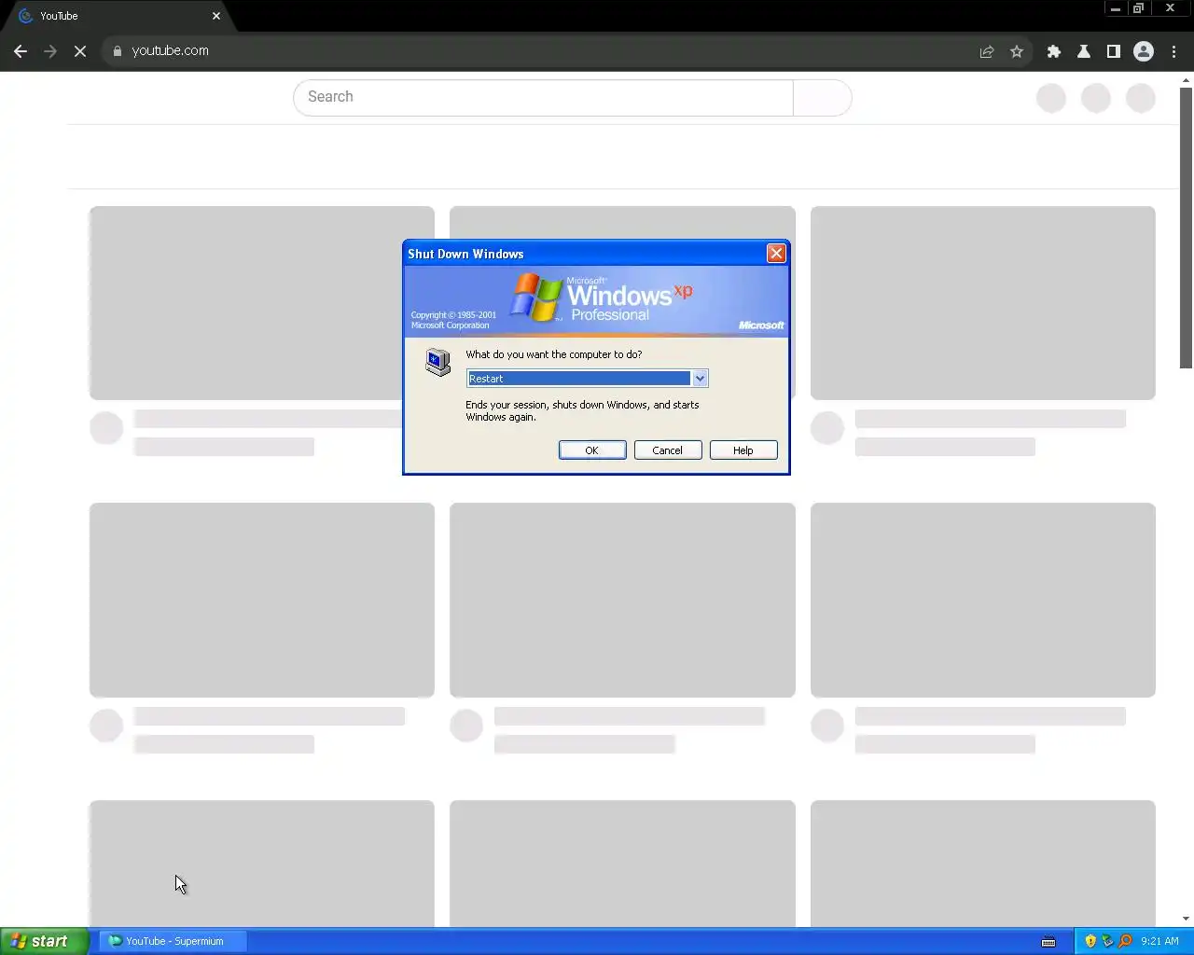Click the page vertical scrollbar thumb

(x=1187, y=228)
